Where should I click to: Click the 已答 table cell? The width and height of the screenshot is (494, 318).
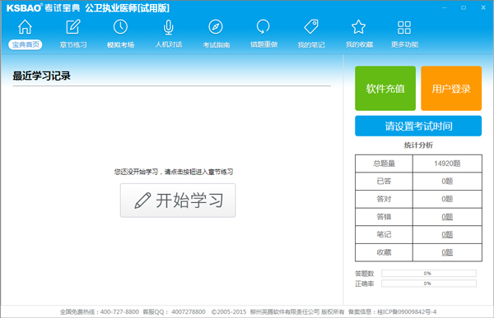tap(384, 181)
